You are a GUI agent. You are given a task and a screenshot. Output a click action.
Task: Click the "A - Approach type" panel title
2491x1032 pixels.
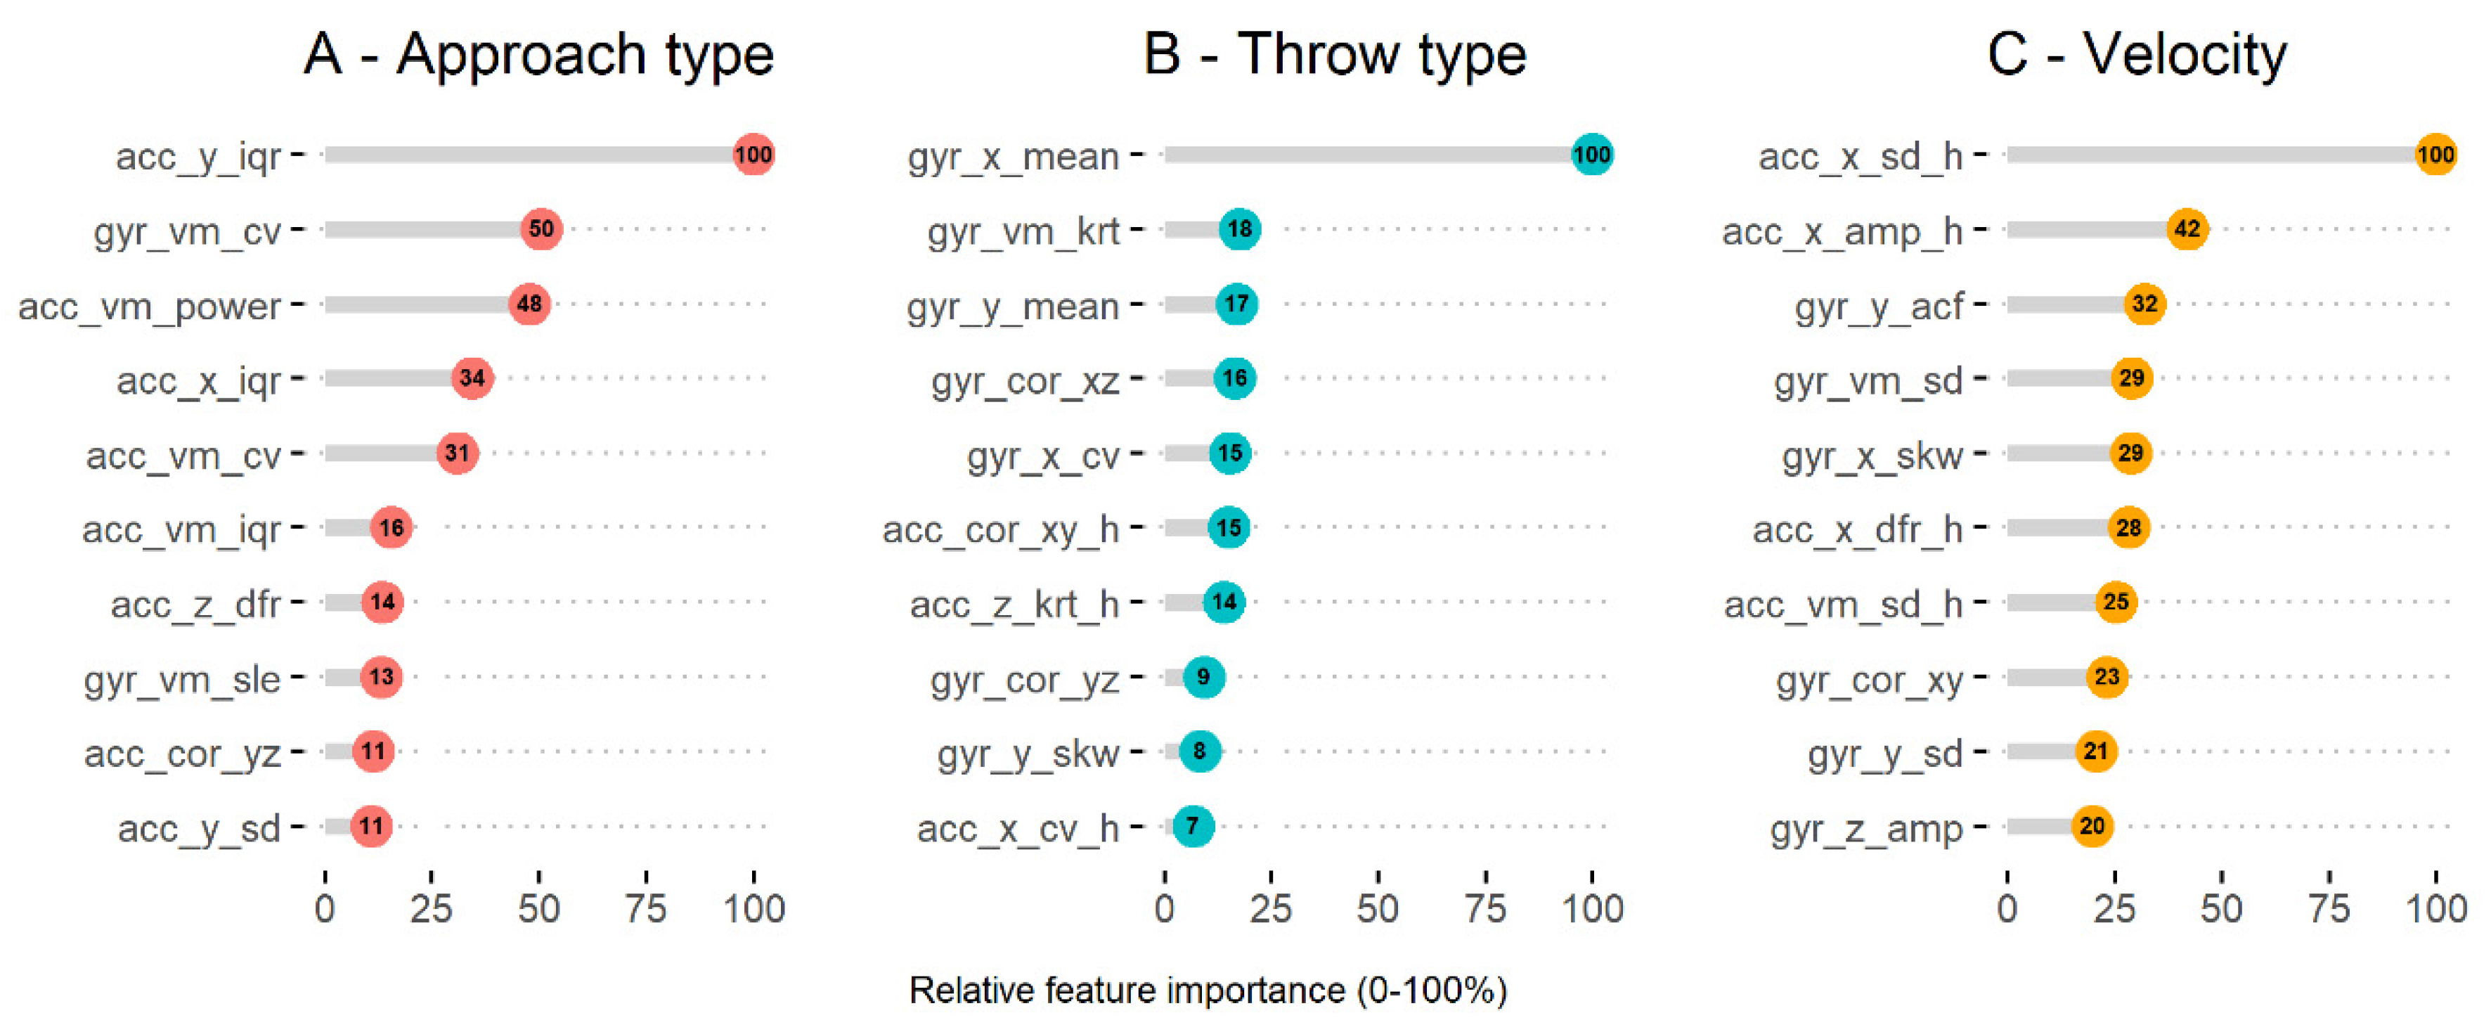tap(538, 54)
